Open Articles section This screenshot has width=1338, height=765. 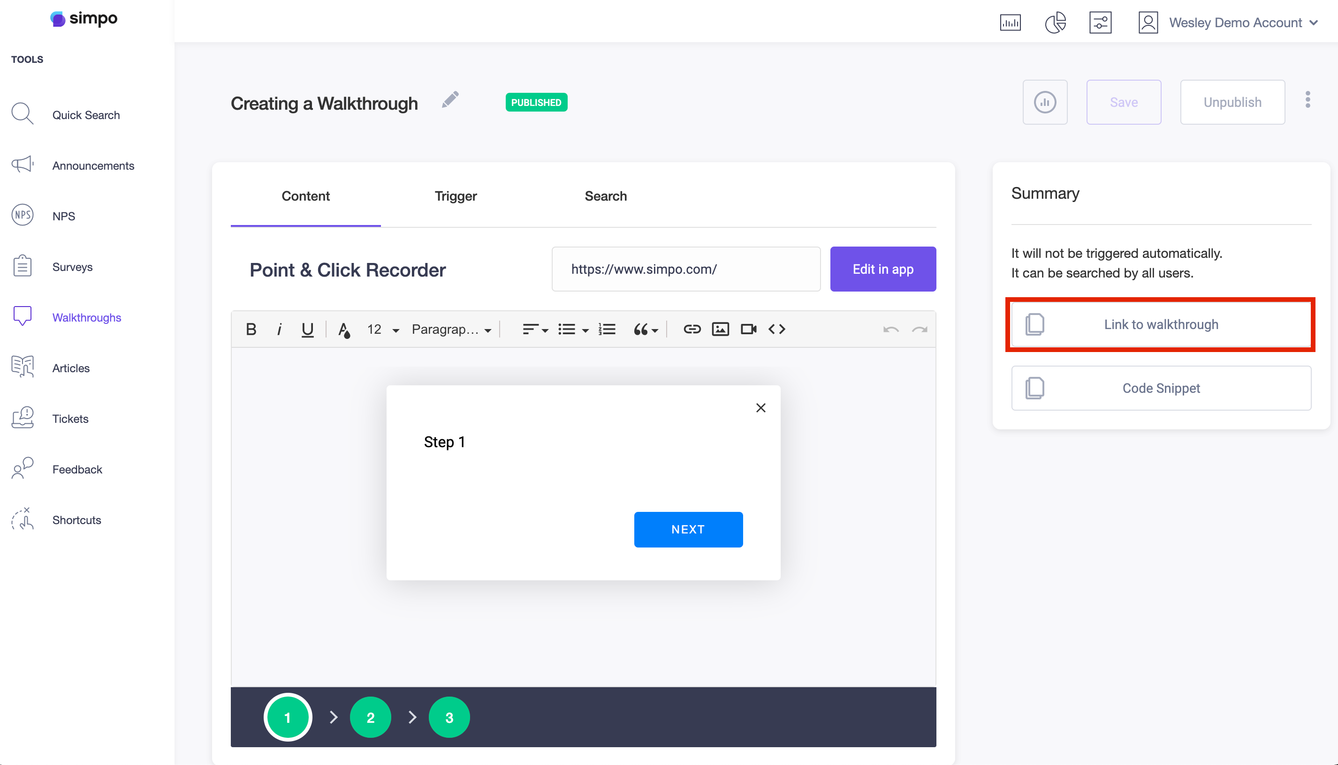tap(71, 368)
